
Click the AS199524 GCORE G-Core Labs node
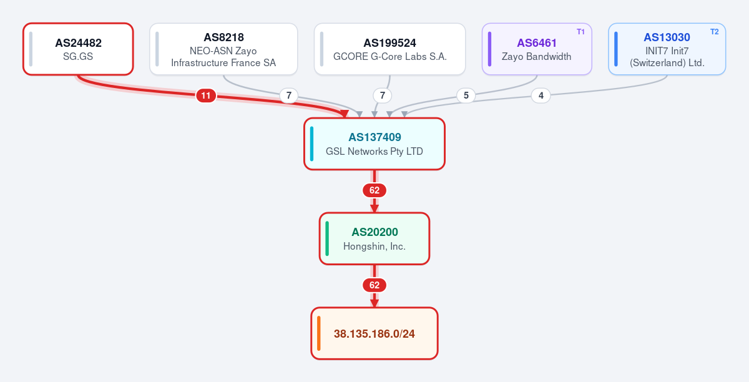(x=389, y=49)
